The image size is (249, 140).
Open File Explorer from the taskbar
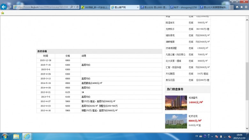16,136
